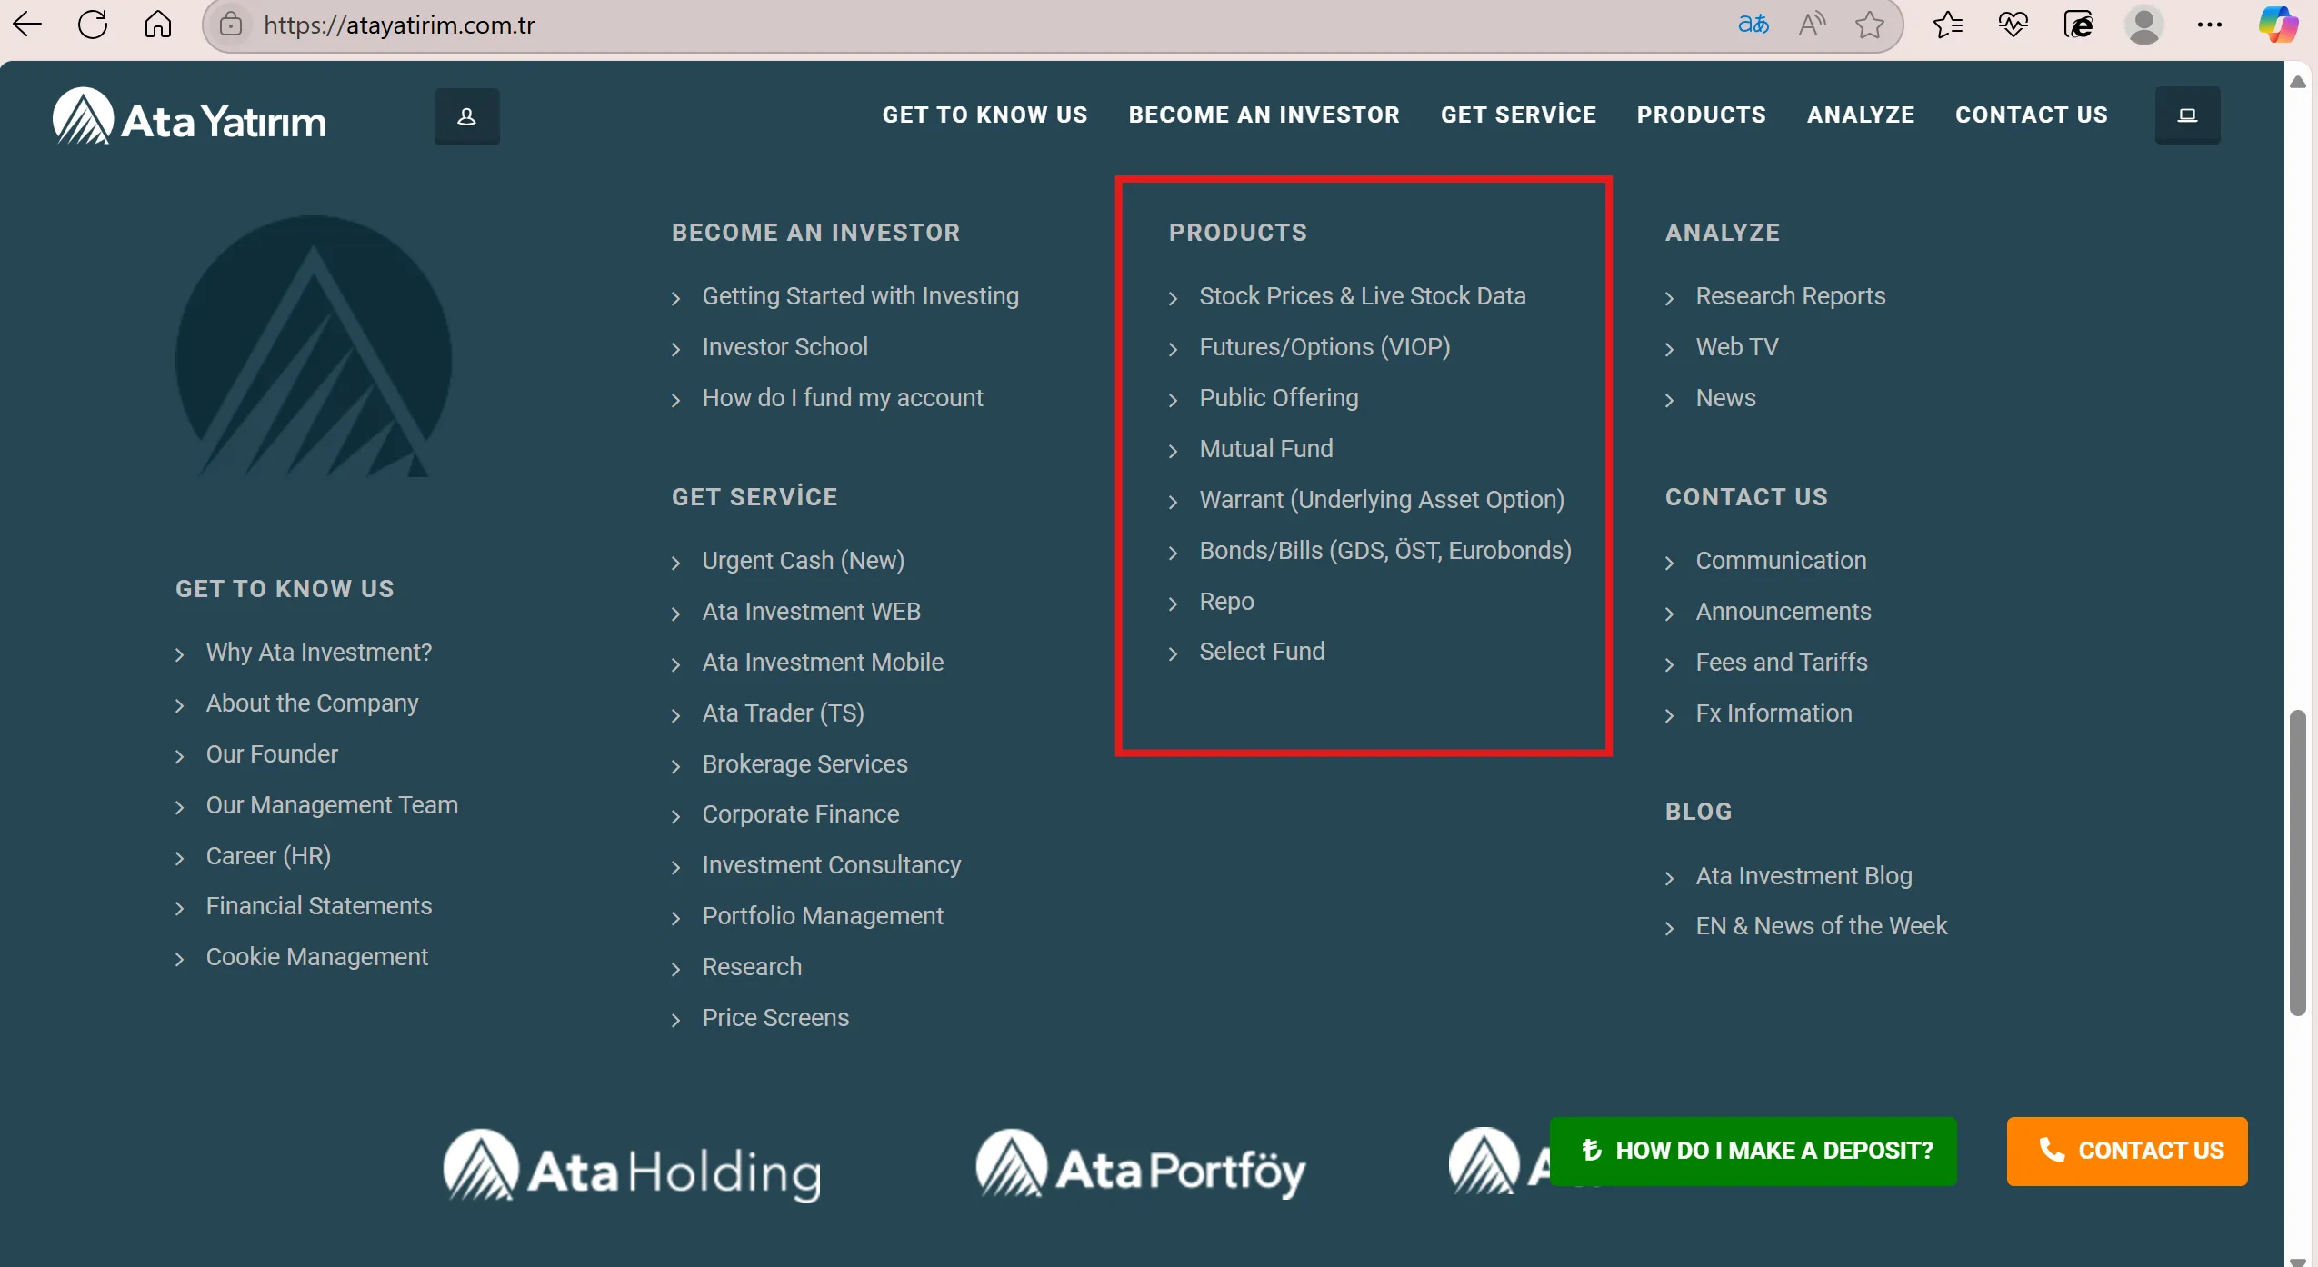Open the News link under Analyze
The width and height of the screenshot is (2318, 1267).
click(1725, 398)
